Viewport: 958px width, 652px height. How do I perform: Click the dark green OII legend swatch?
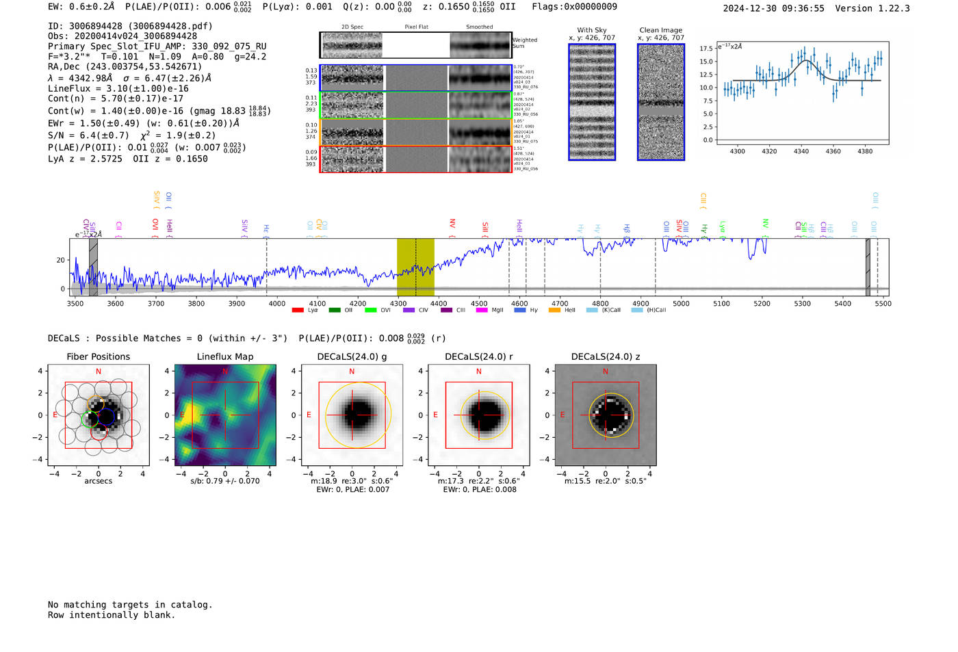pos(334,310)
